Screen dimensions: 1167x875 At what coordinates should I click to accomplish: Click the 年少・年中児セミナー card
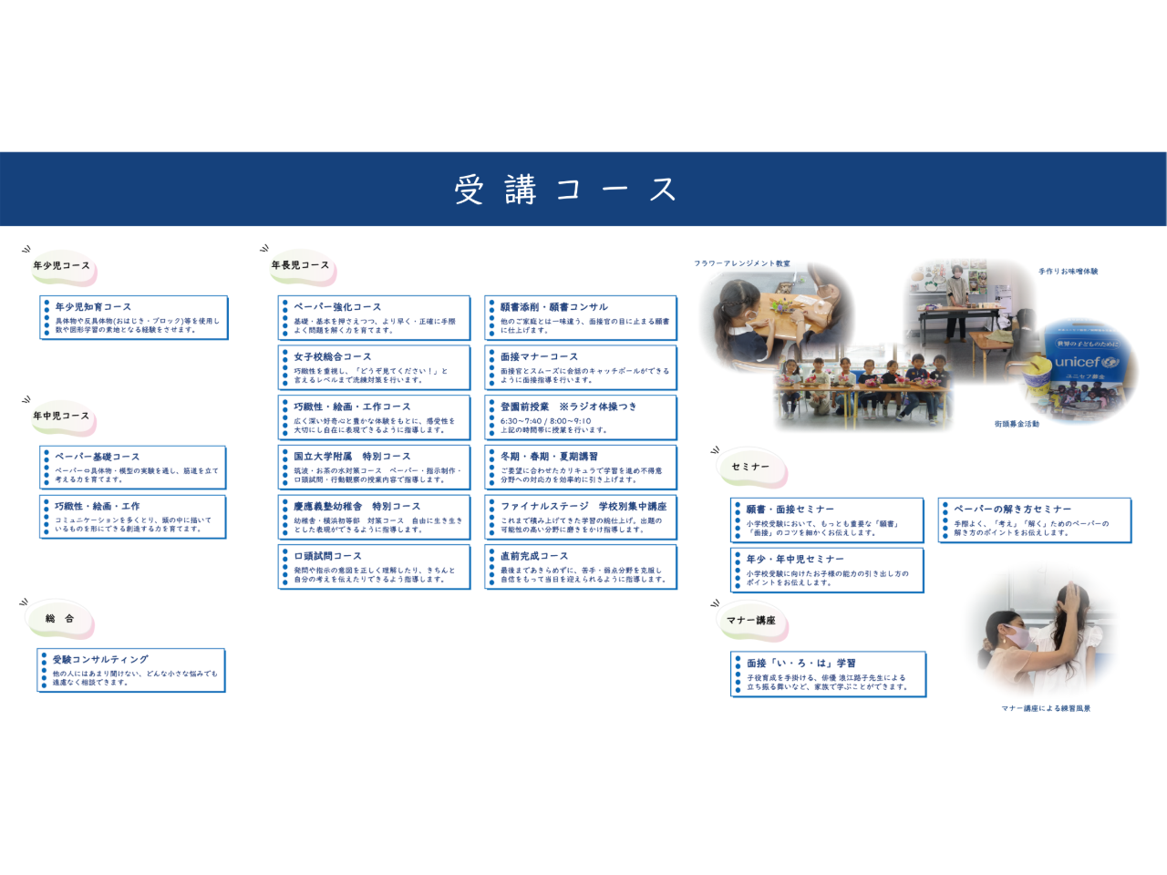[828, 570]
